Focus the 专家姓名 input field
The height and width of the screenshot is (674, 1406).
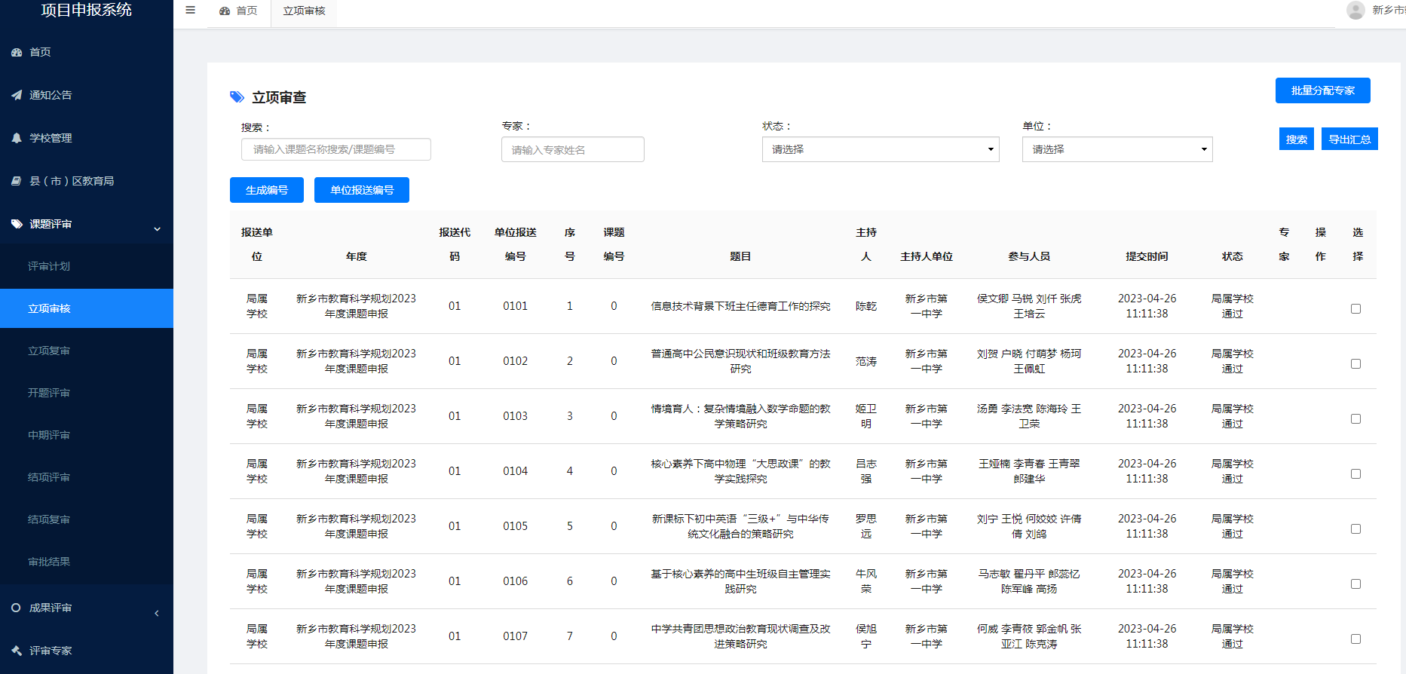point(573,149)
